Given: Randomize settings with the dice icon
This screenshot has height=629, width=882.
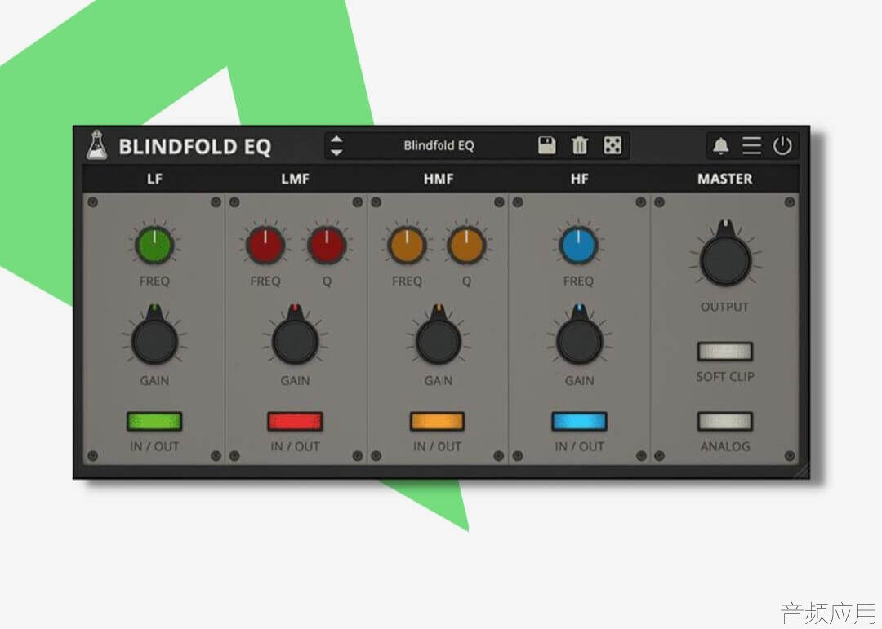Looking at the screenshot, I should tap(612, 145).
